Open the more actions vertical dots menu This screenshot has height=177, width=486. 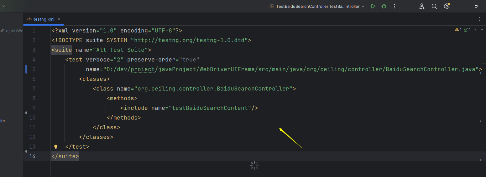[x=395, y=6]
